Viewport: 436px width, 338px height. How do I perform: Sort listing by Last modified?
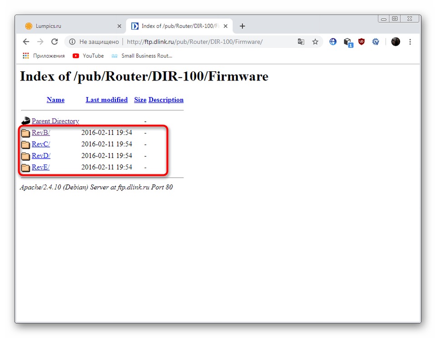coord(106,99)
